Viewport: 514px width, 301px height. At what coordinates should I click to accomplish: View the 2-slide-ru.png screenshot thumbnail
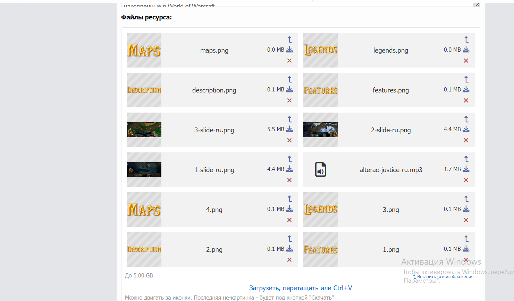321,130
